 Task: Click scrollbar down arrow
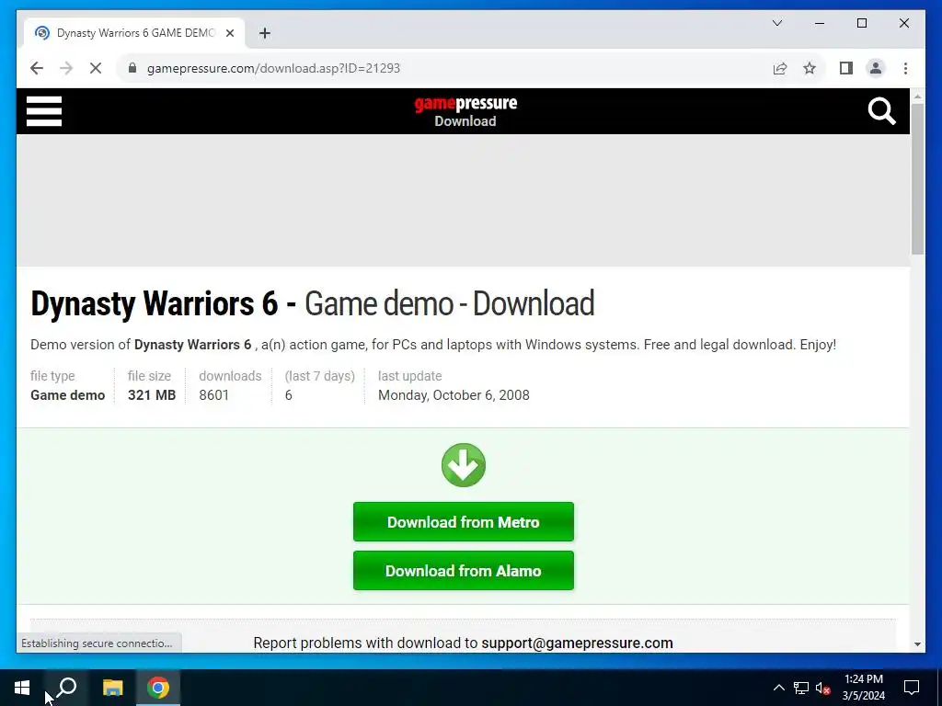click(x=917, y=644)
